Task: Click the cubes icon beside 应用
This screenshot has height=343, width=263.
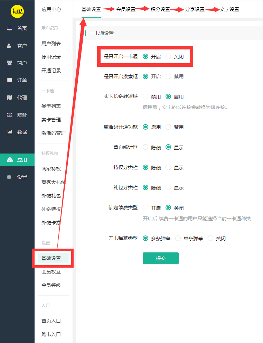Action: 10,160
